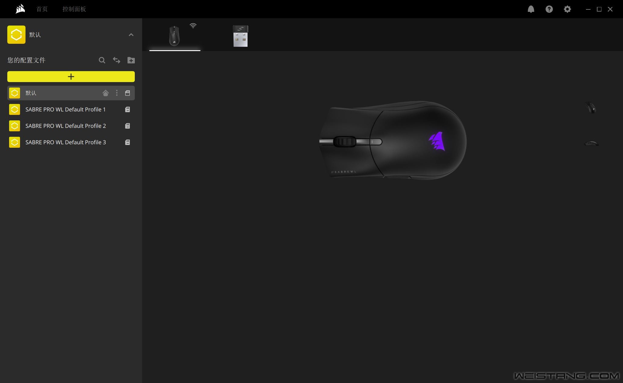
Task: Open the 首页 home tab
Action: pos(42,9)
